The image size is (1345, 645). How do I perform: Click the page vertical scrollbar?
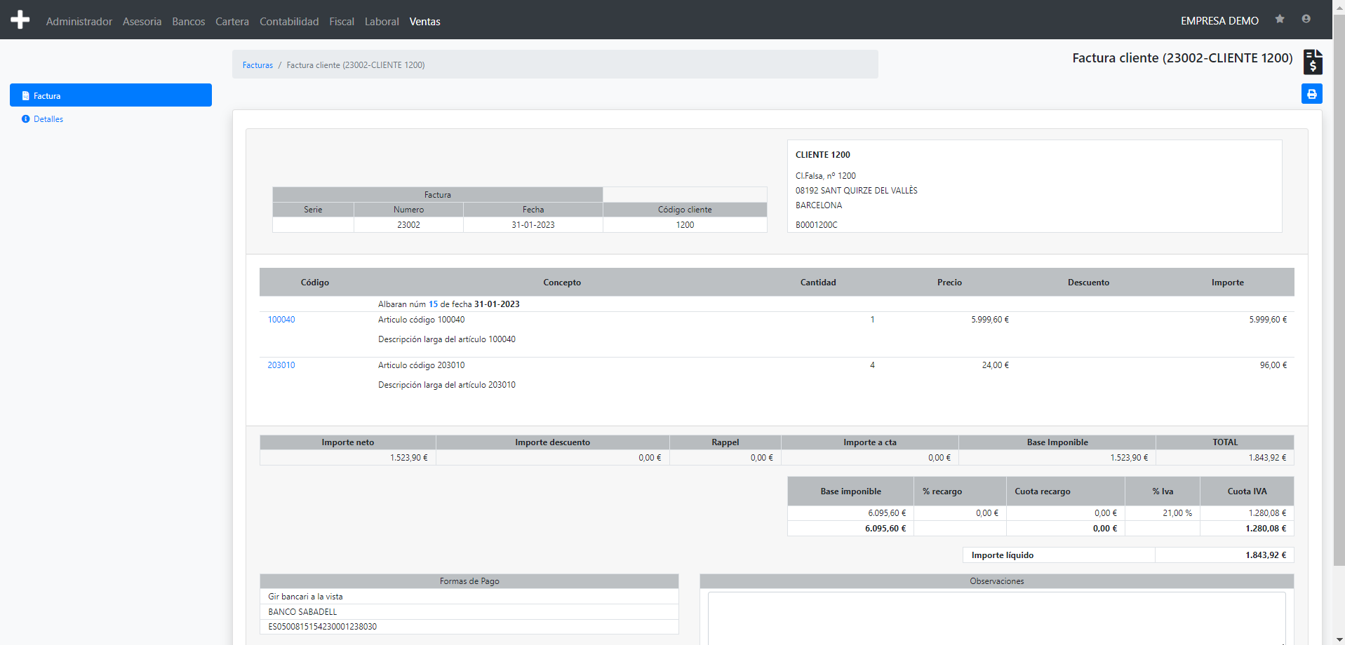coord(1339,291)
